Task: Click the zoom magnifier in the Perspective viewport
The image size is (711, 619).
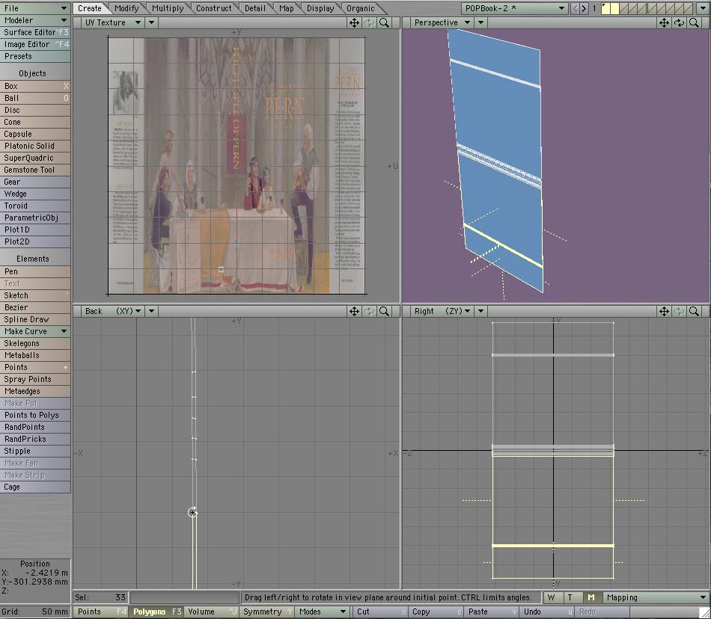Action: [x=694, y=22]
